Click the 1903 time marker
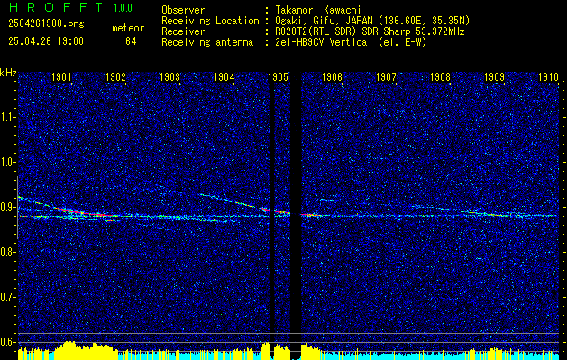The width and height of the screenshot is (567, 360). pyautogui.click(x=170, y=76)
